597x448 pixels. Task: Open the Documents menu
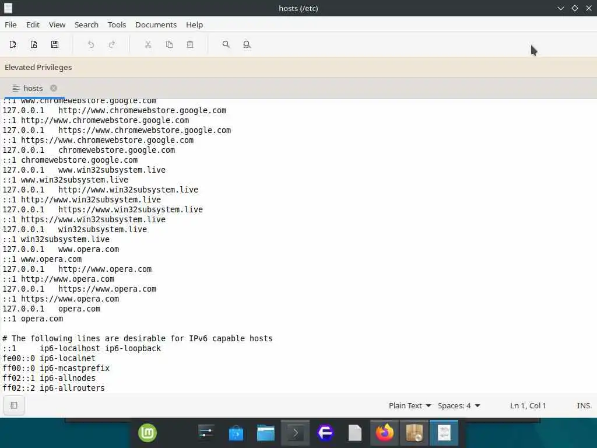point(156,24)
